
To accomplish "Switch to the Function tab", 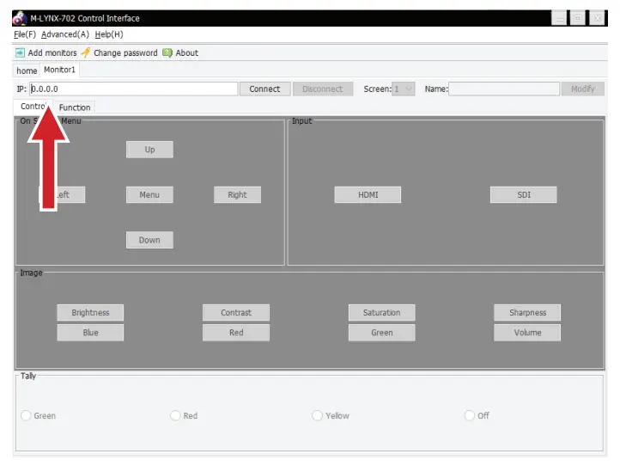I will point(75,107).
